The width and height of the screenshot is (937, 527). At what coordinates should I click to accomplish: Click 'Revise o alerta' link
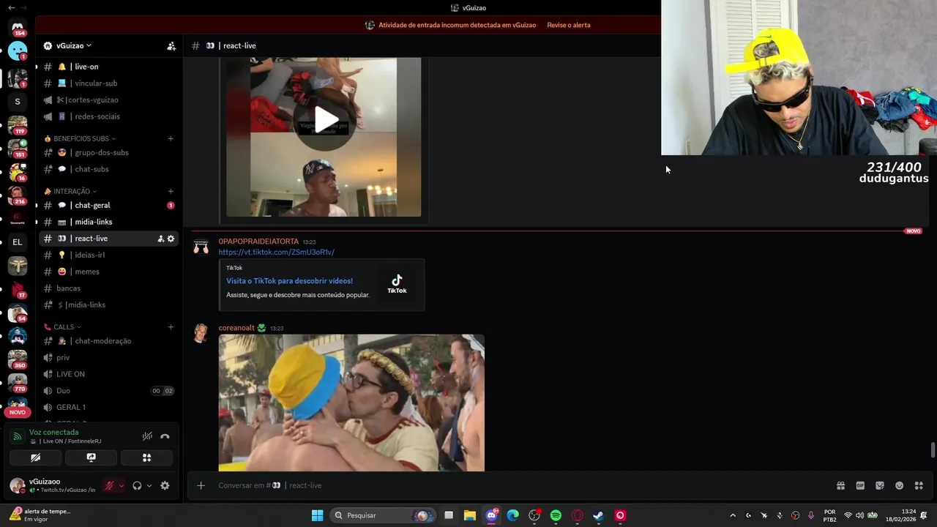click(x=569, y=25)
